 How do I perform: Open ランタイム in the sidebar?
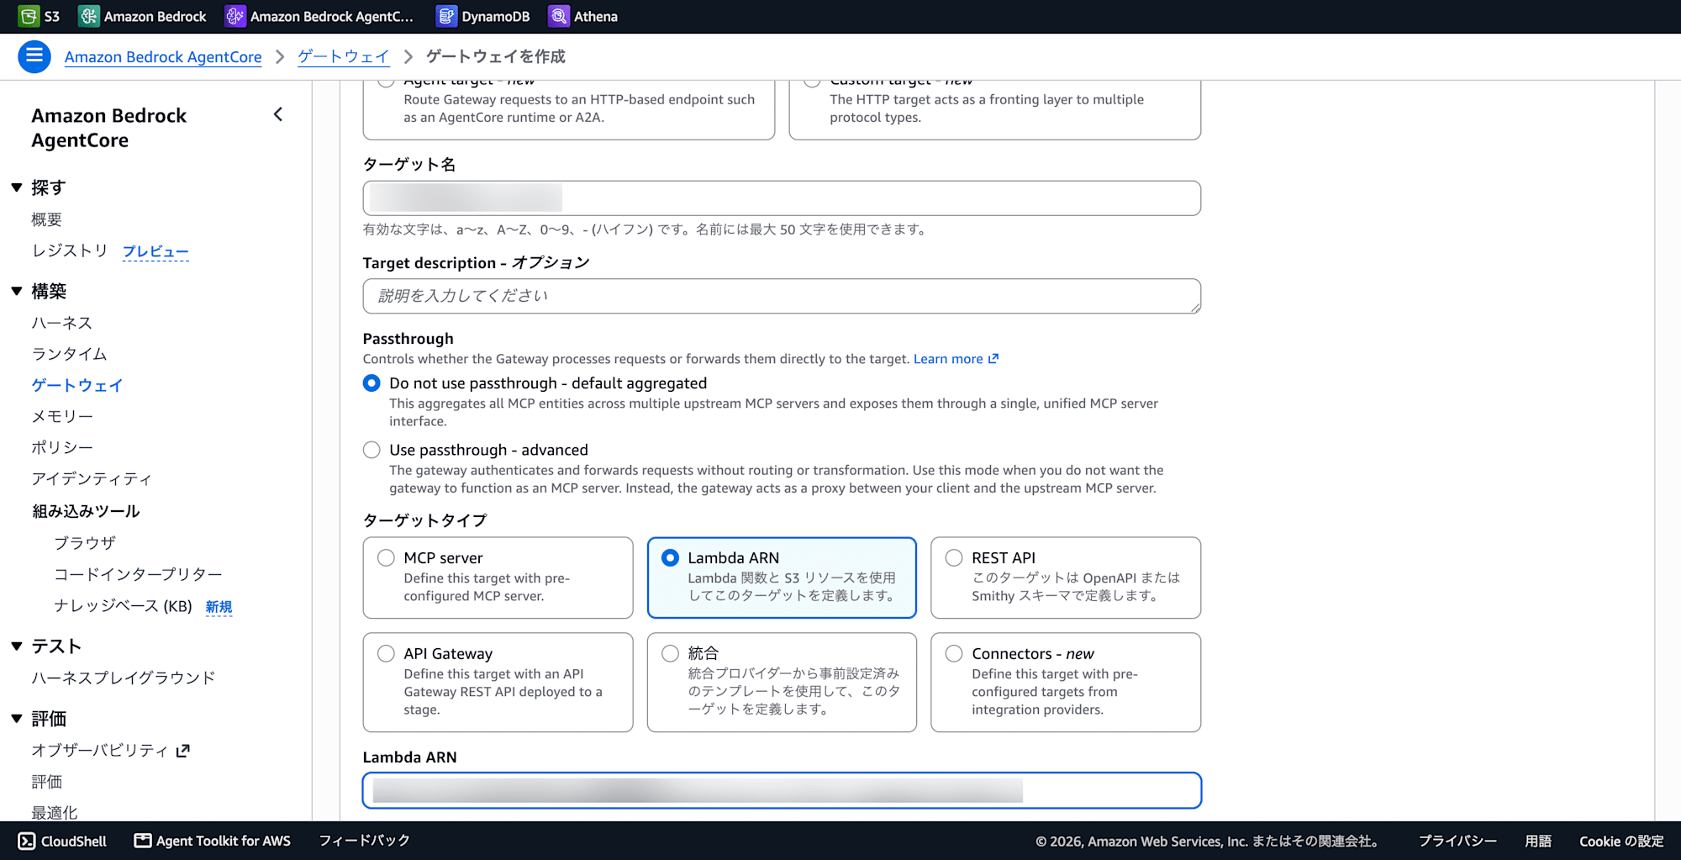click(70, 354)
